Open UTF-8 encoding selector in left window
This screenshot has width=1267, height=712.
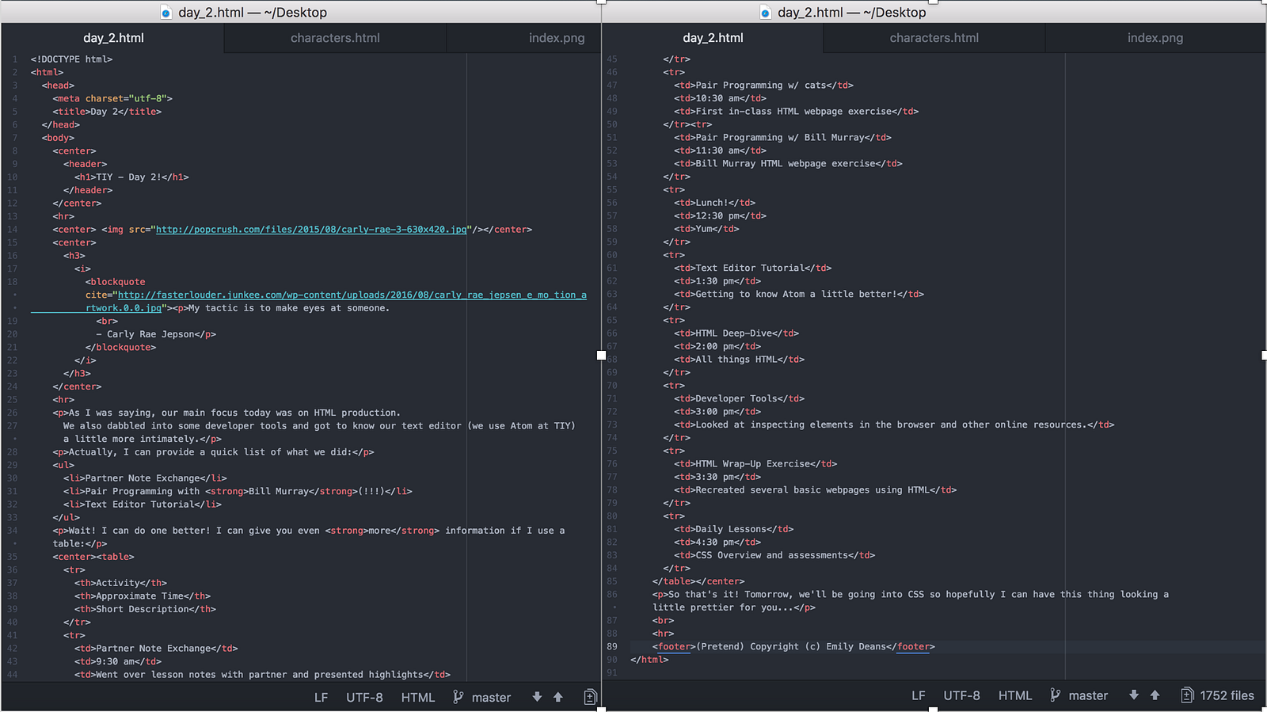[364, 697]
